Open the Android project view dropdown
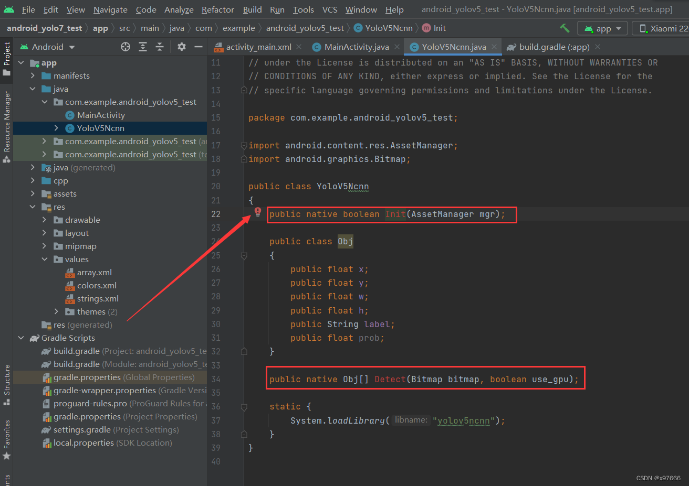This screenshot has width=689, height=486. 47,47
